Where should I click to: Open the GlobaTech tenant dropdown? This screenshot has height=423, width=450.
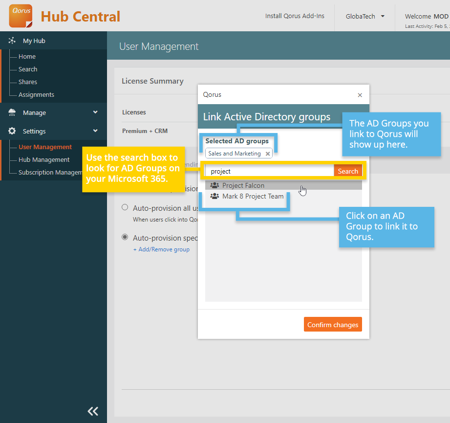364,16
